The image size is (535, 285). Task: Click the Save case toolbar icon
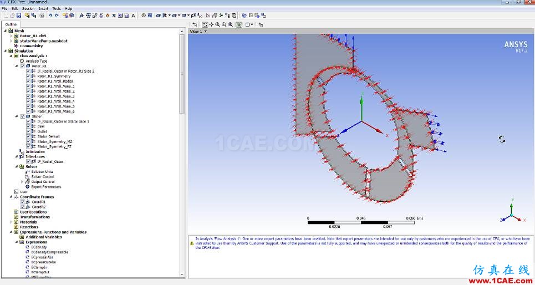[x=18, y=16]
